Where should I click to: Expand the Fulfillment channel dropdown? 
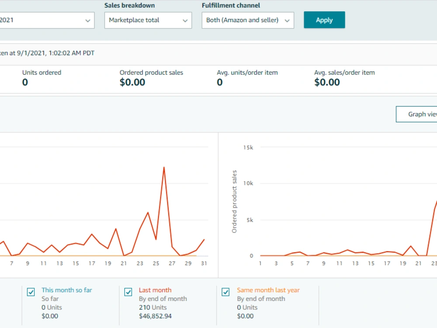pyautogui.click(x=248, y=20)
